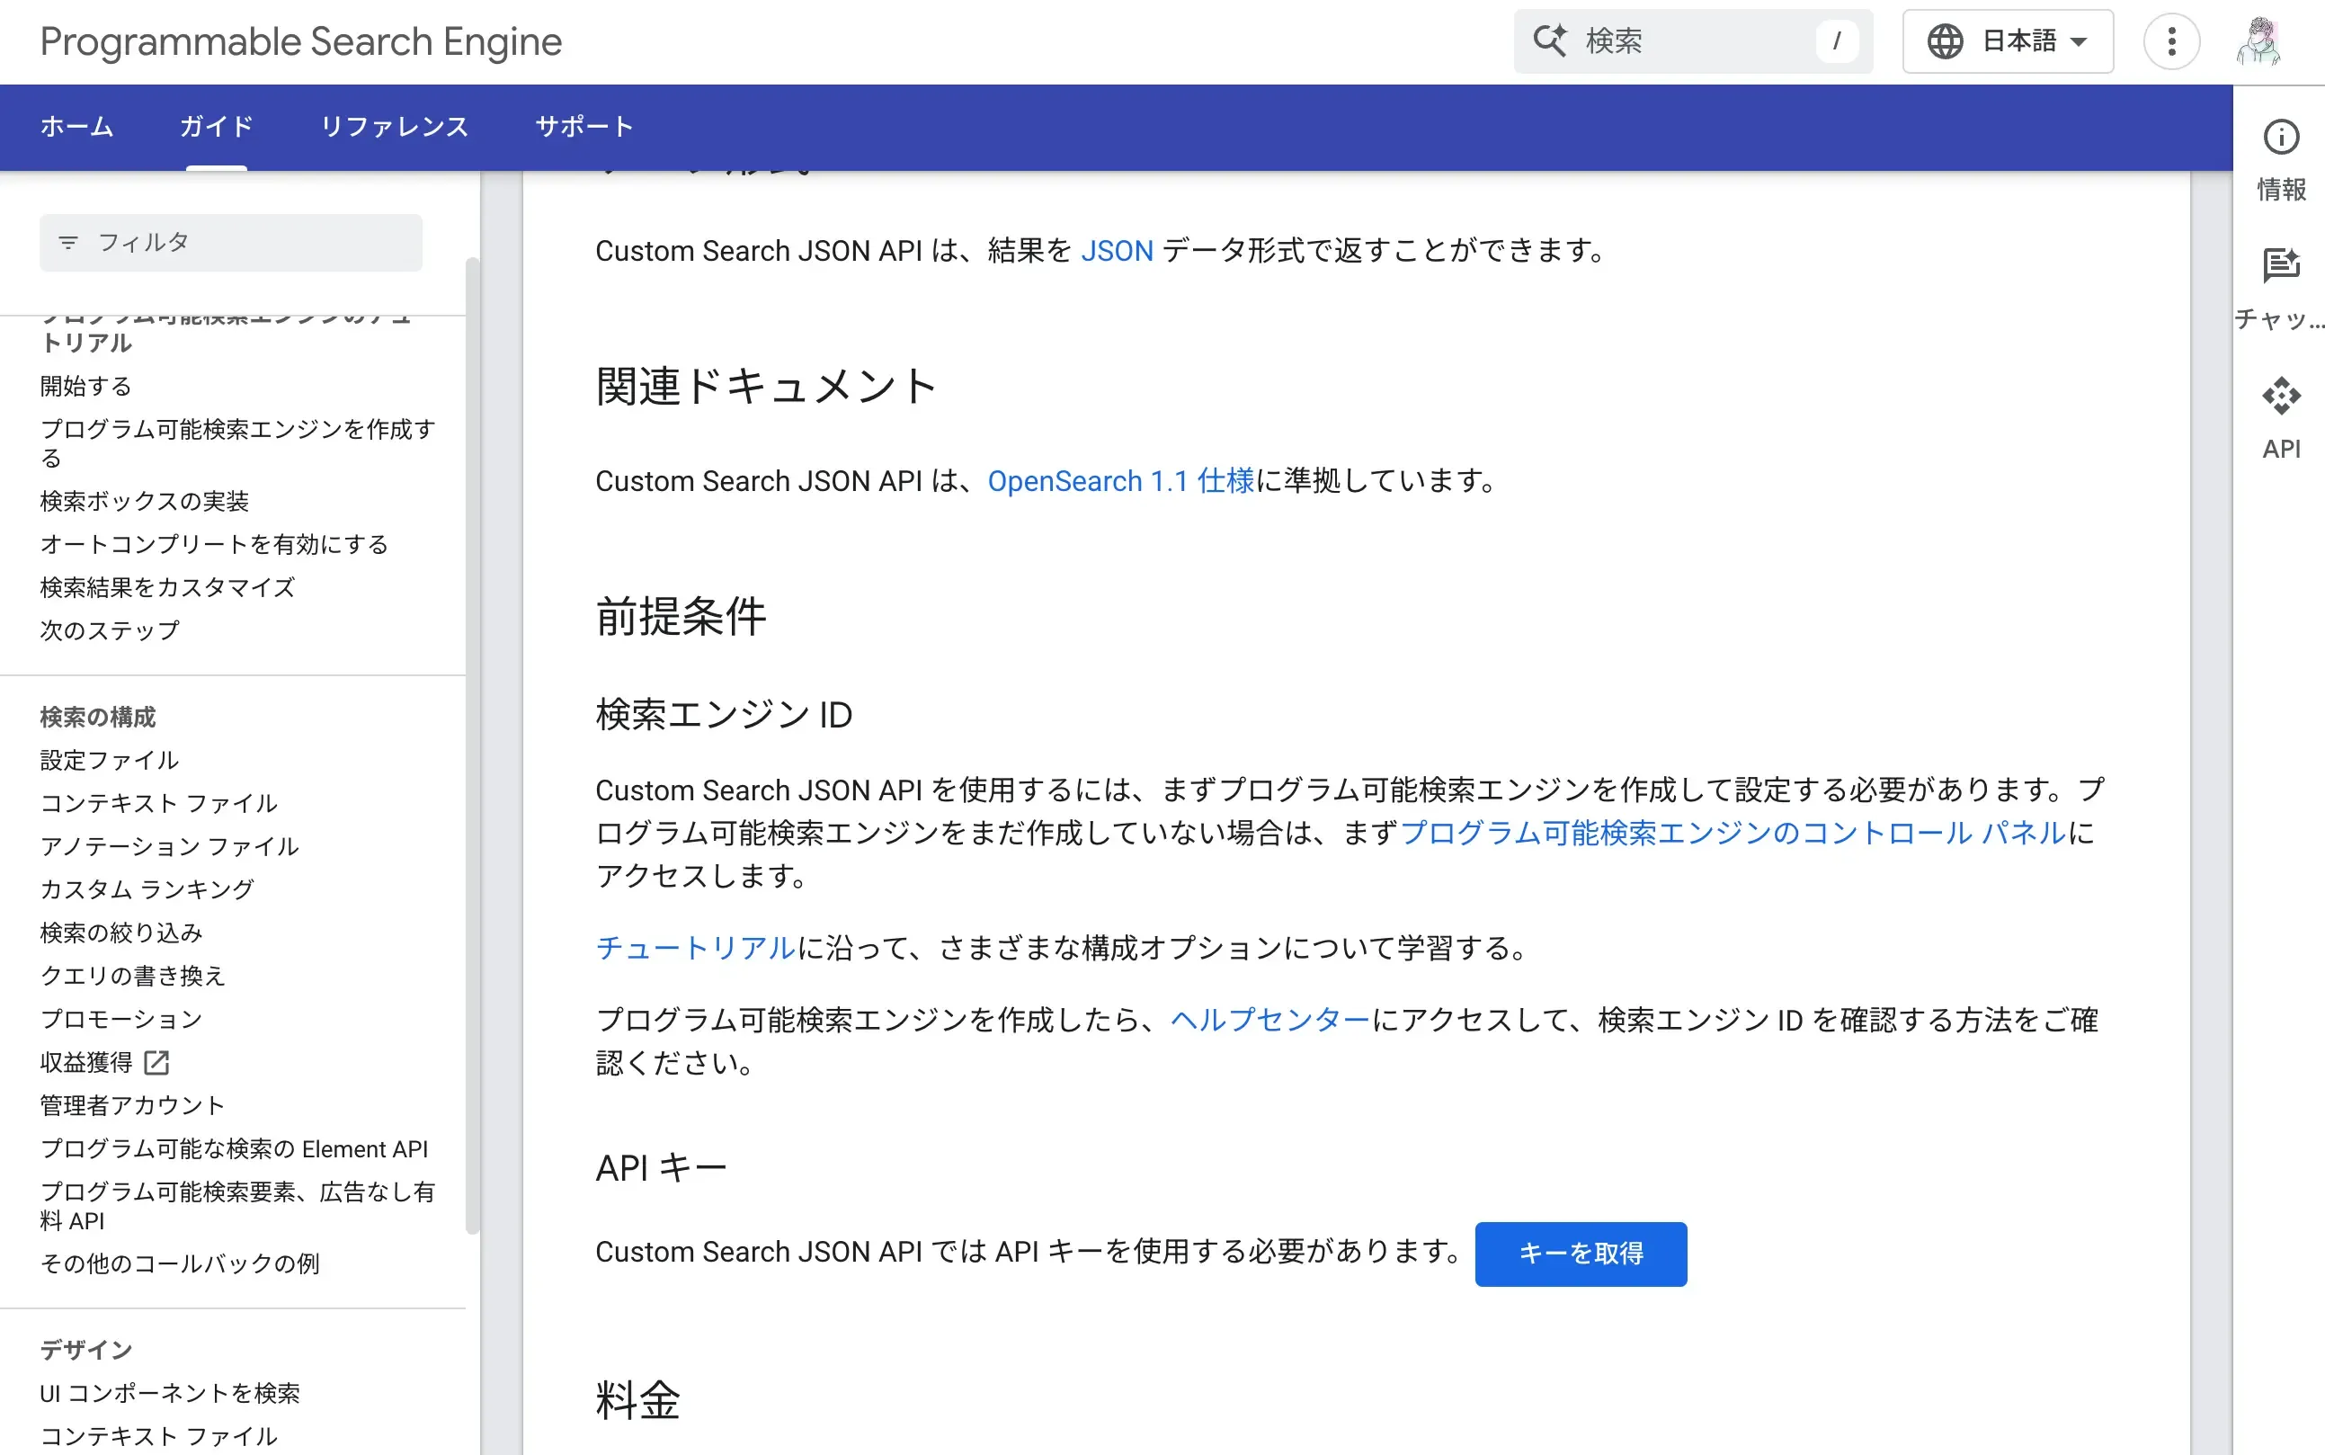Click the 料金 heading
Screen dimensions: 2325x1455
coord(637,1400)
